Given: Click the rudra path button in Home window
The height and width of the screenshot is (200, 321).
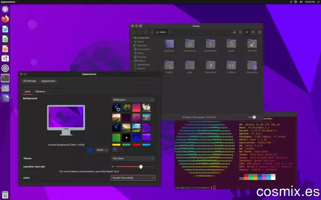Looking at the screenshot, I should (x=161, y=32).
